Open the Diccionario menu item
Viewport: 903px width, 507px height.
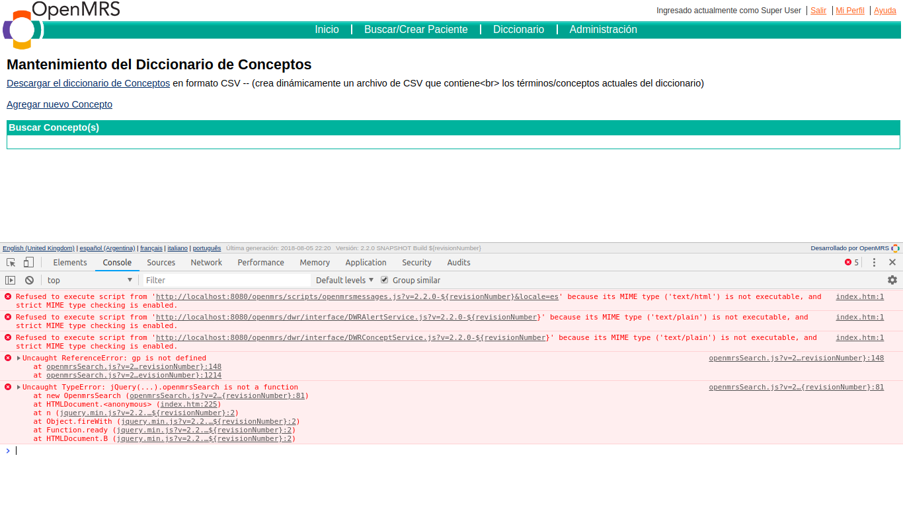[x=519, y=30]
